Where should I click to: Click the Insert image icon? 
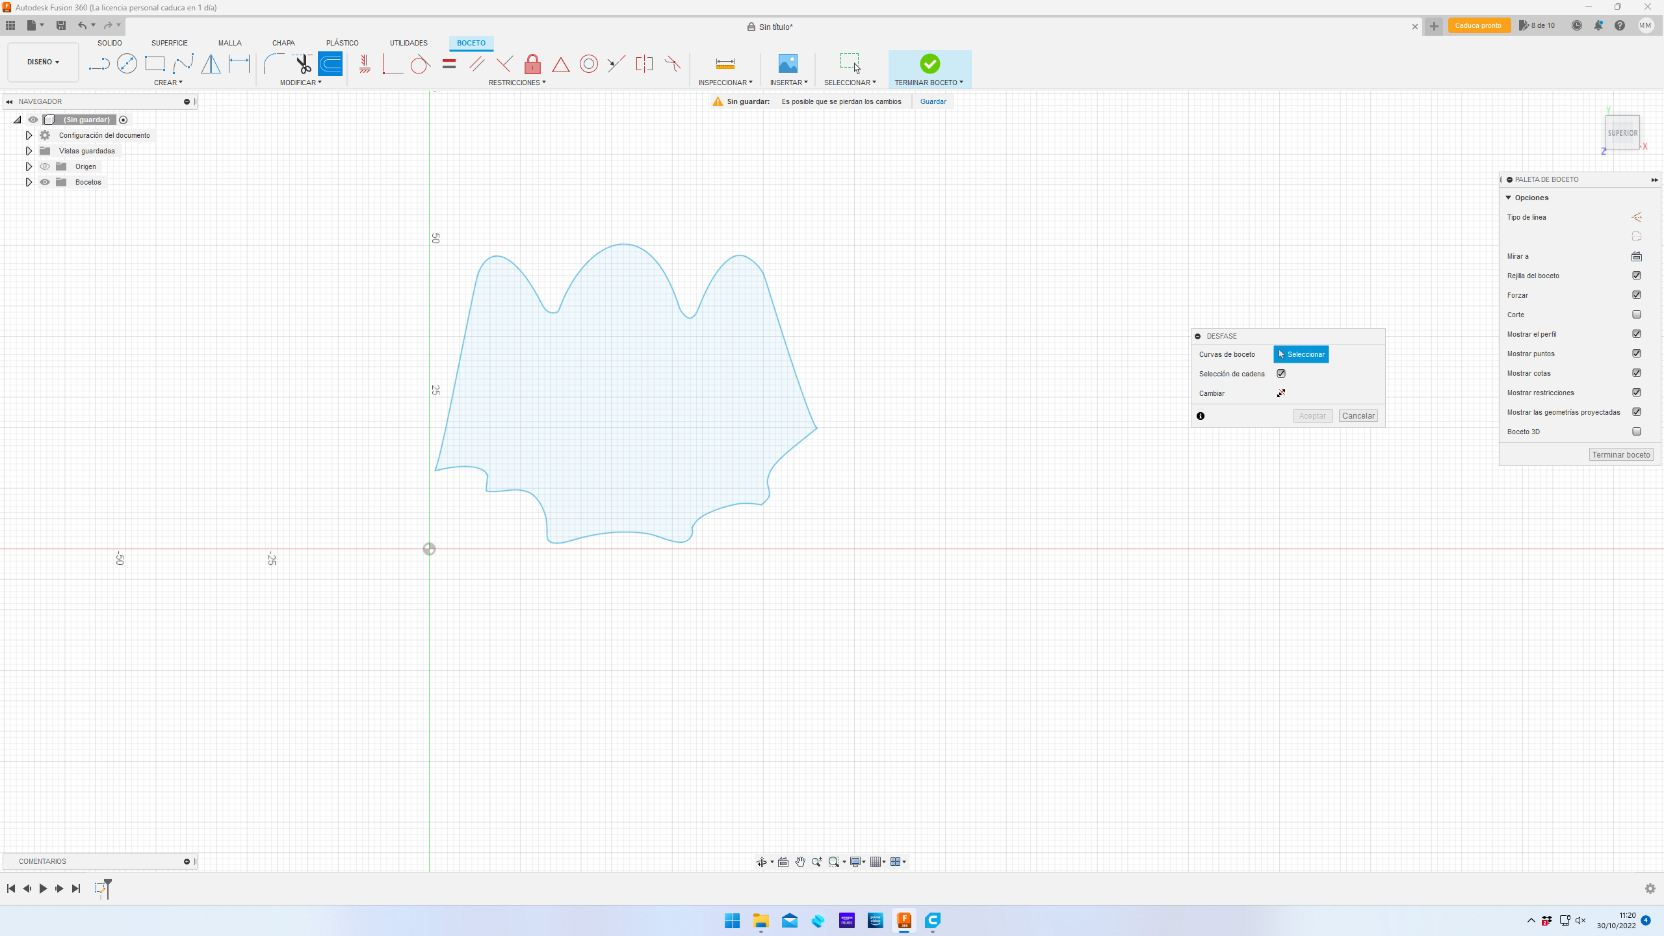[787, 64]
